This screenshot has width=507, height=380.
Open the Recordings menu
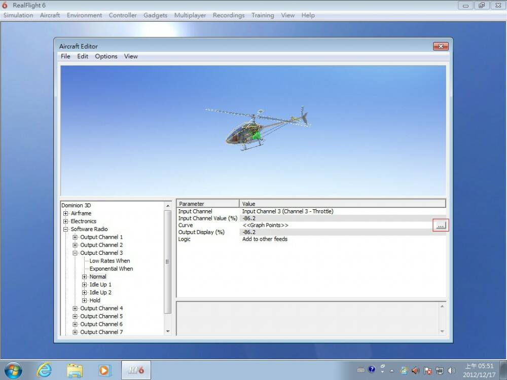coord(229,15)
